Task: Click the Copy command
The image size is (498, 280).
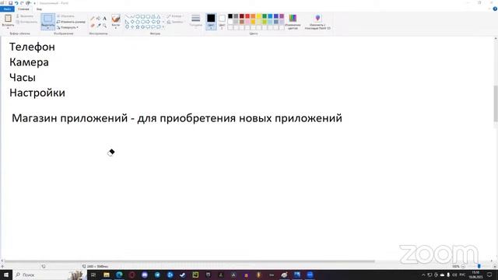Action: click(26, 22)
